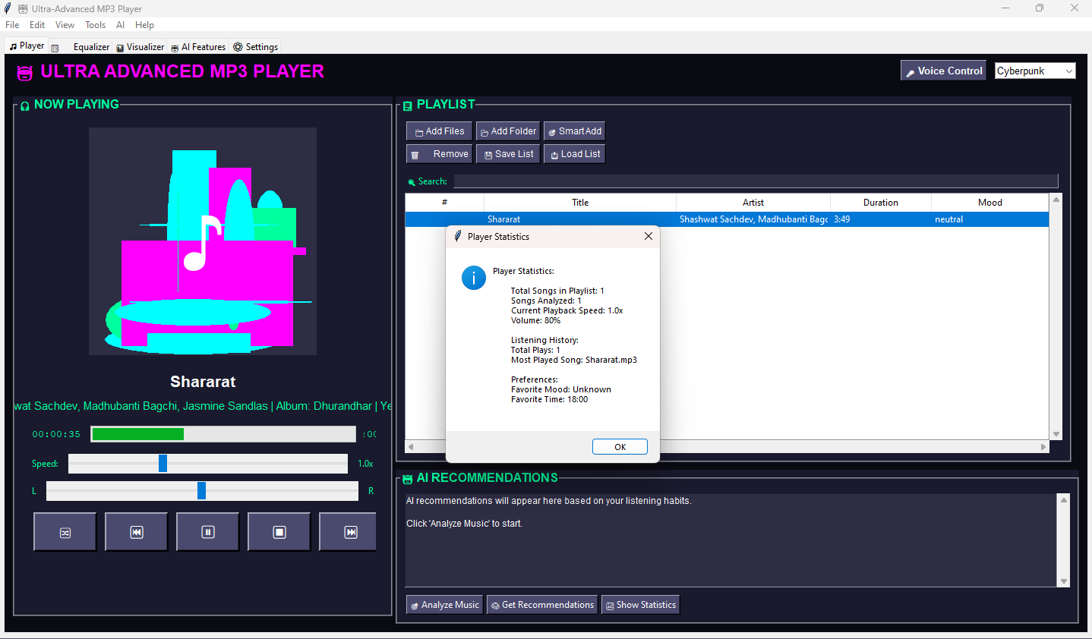Switch to the Equalizer tab

[90, 47]
